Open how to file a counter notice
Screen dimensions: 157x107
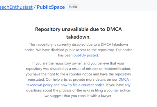pos(83,85)
